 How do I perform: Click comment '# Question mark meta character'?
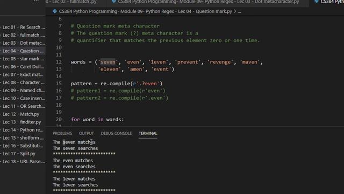coord(115,26)
